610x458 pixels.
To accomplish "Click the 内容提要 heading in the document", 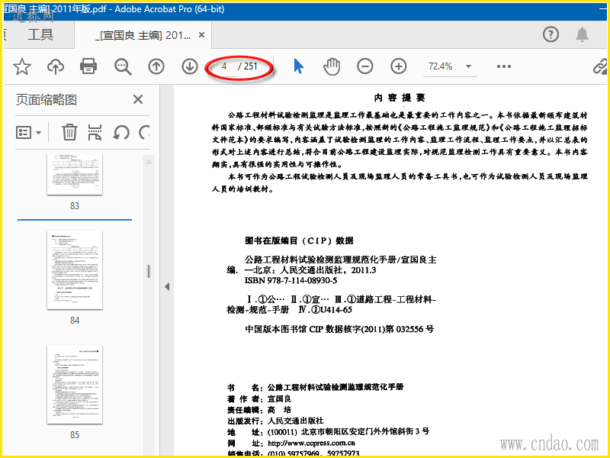I will click(x=400, y=98).
